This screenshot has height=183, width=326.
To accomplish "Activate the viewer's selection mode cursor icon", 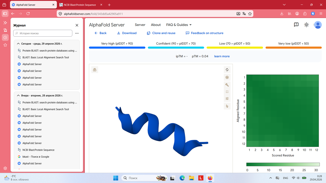I will [x=227, y=106].
